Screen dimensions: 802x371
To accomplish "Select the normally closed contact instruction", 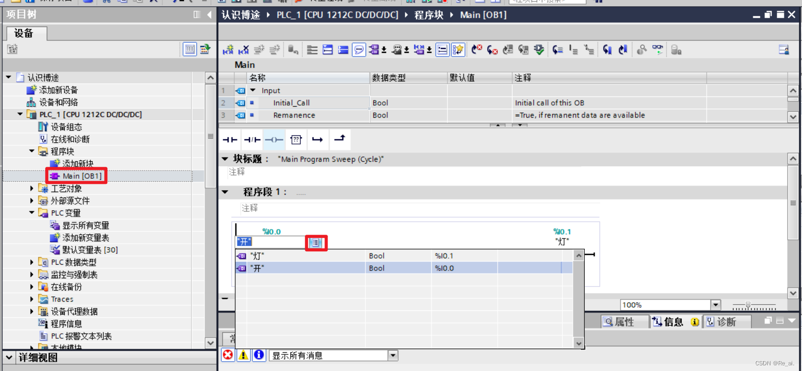I will pos(252,139).
